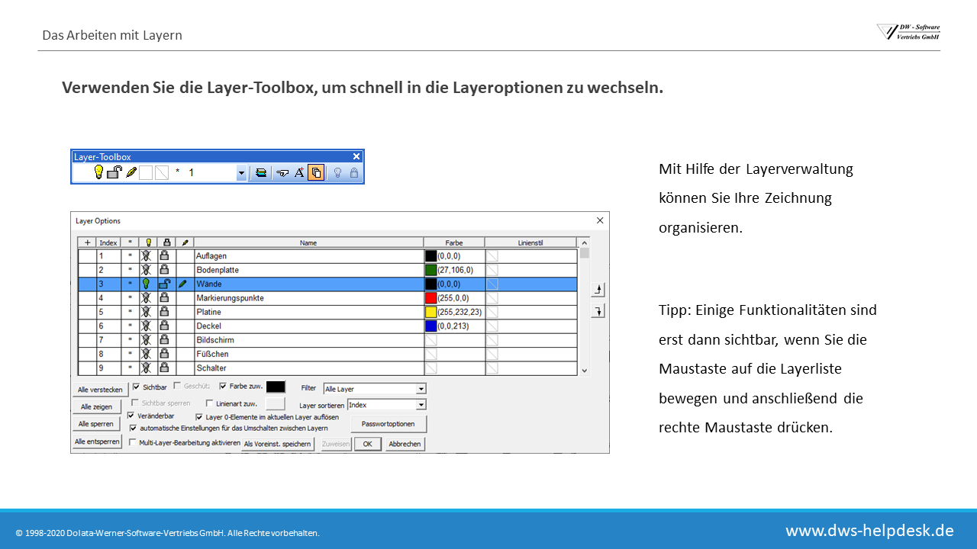Click the black Farbe zuw. color box

[276, 387]
